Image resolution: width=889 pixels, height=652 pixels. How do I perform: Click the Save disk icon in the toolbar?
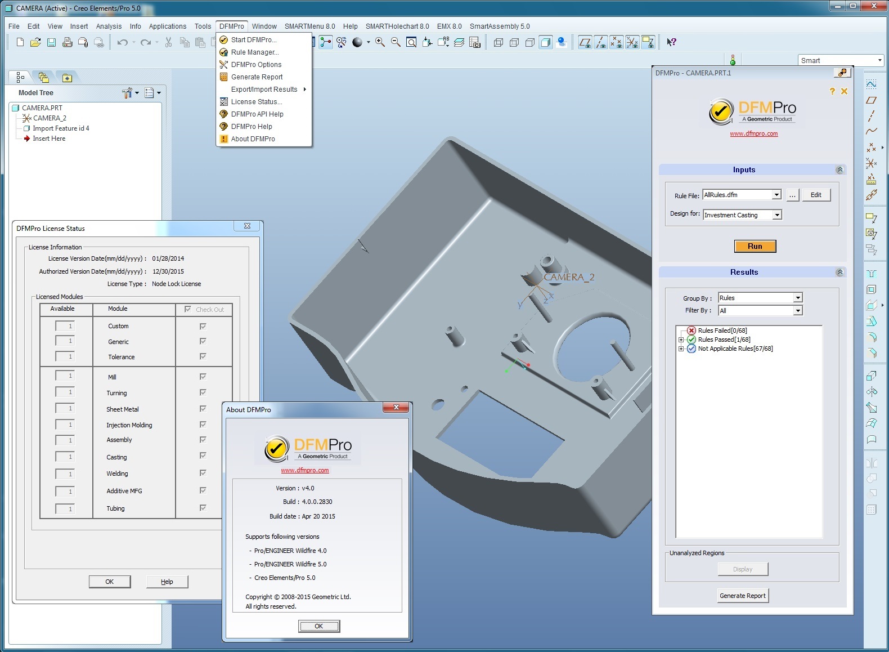[x=51, y=42]
